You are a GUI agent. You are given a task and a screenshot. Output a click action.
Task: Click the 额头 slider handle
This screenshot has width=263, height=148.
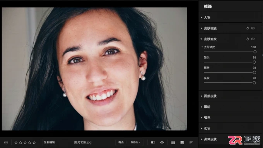tap(254, 62)
